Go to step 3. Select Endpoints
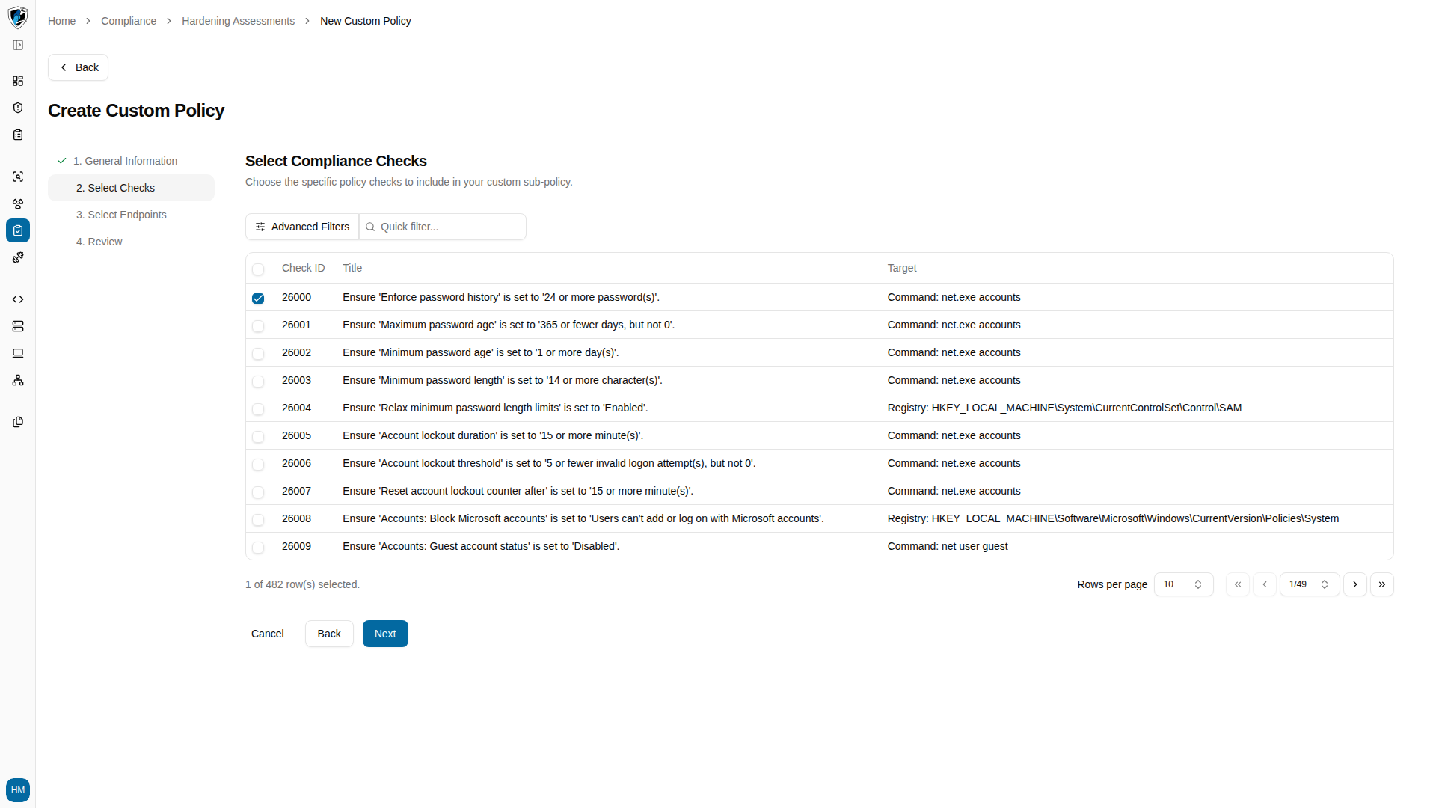Image resolution: width=1436 pixels, height=808 pixels. click(x=132, y=215)
